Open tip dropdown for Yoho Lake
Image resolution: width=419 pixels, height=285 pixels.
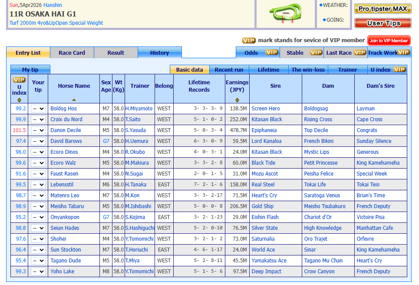(x=38, y=272)
